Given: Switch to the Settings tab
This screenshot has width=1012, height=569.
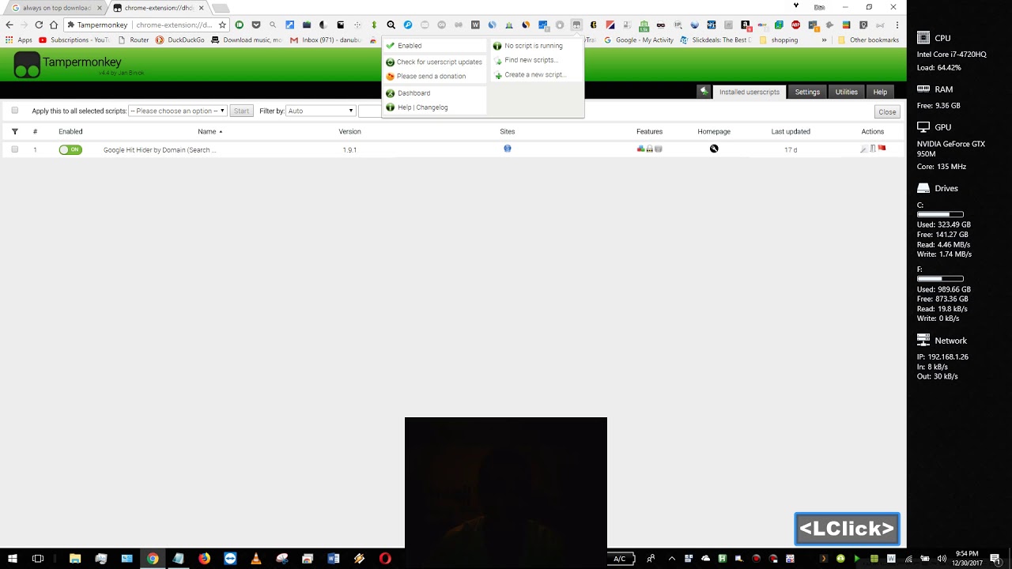Looking at the screenshot, I should pos(807,92).
